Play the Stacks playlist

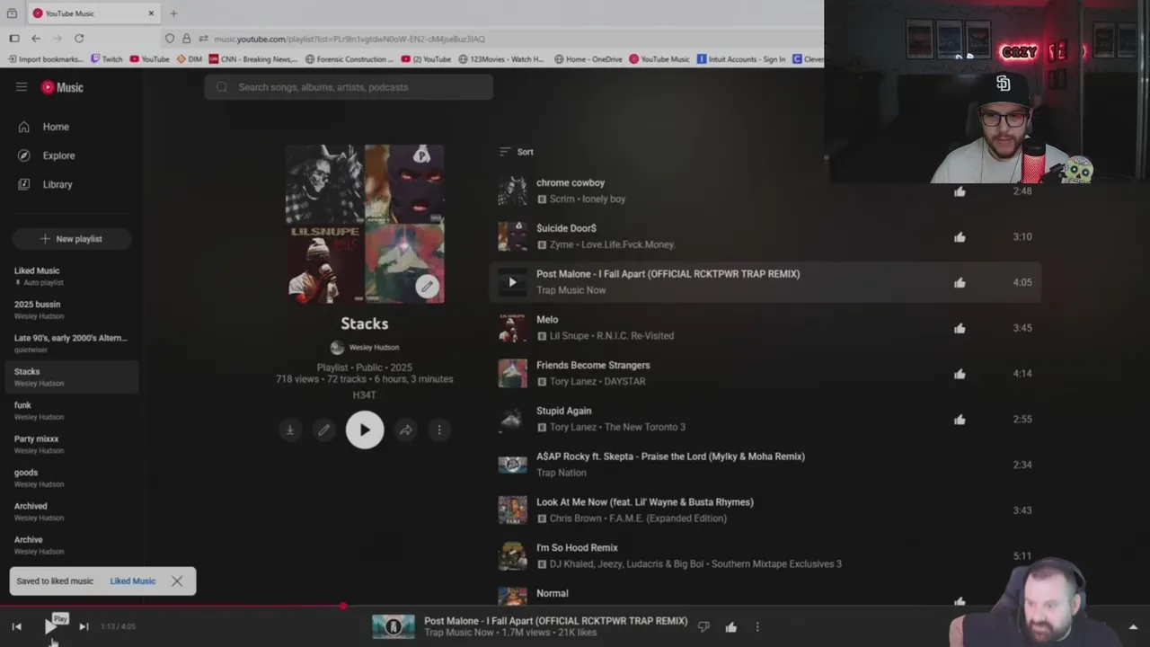[365, 430]
